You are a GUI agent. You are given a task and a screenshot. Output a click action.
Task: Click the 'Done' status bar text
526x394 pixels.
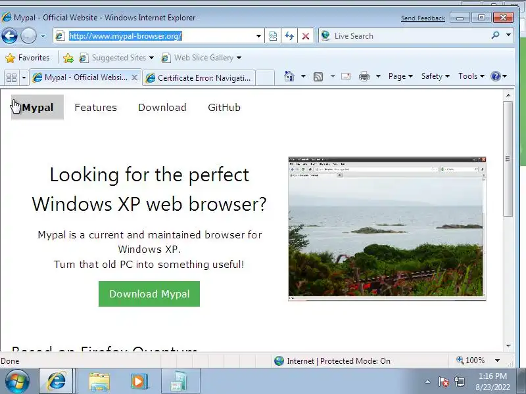pyautogui.click(x=10, y=361)
